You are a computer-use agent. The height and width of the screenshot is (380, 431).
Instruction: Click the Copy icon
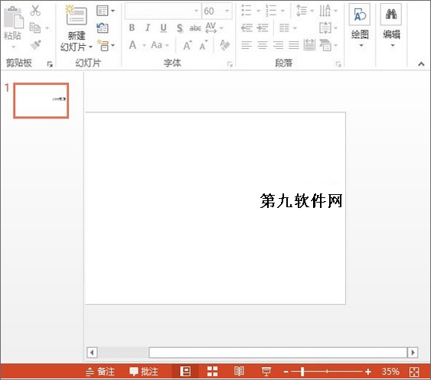click(x=35, y=28)
